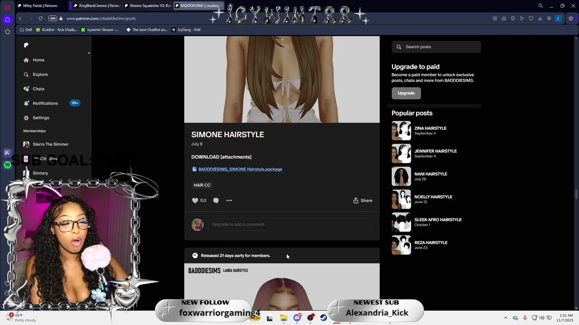
Task: Toggle the VPN badge in address bar
Action: tap(52, 19)
